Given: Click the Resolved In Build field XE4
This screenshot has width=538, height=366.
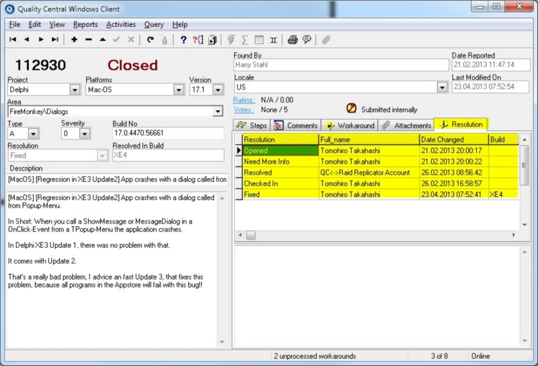Looking at the screenshot, I should [x=168, y=155].
